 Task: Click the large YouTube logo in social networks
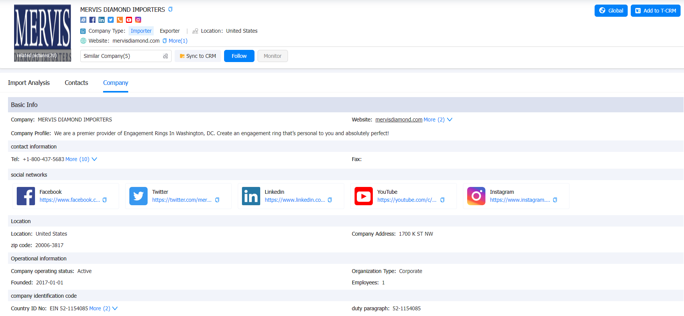[x=364, y=196]
